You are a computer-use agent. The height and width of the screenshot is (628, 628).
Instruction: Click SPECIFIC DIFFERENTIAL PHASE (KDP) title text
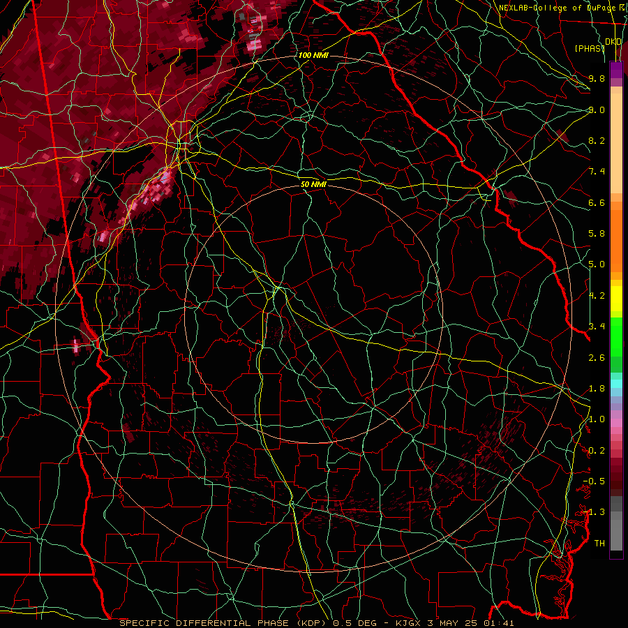coord(223,623)
